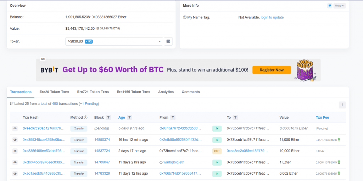Switch to the Erc20 Token Txns tab
This screenshot has width=363, height=181.
click(x=54, y=92)
